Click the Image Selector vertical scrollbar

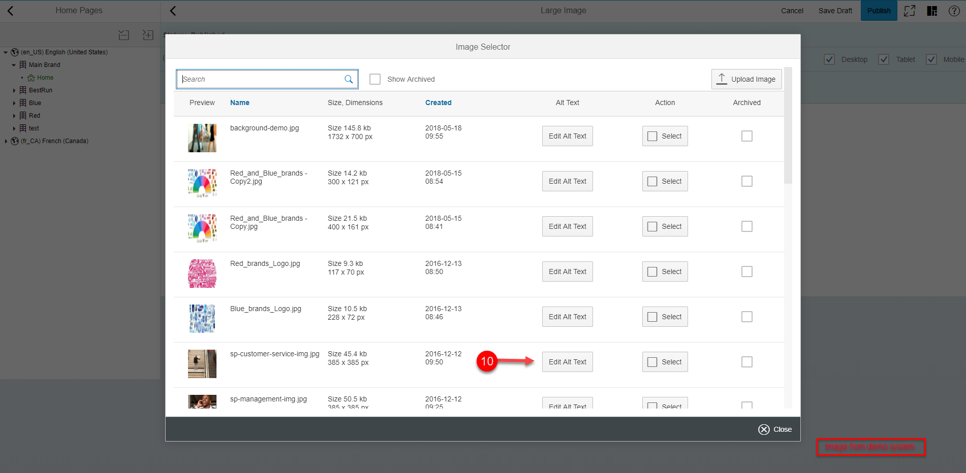788,125
